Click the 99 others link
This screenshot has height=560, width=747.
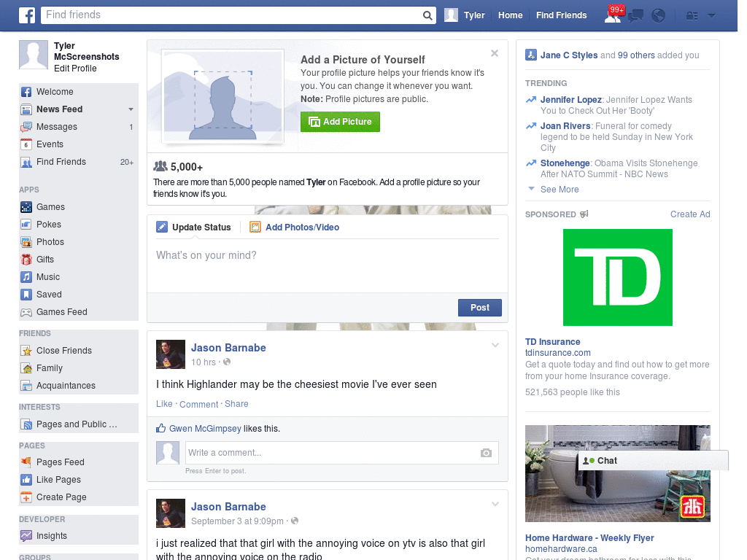[x=636, y=55]
